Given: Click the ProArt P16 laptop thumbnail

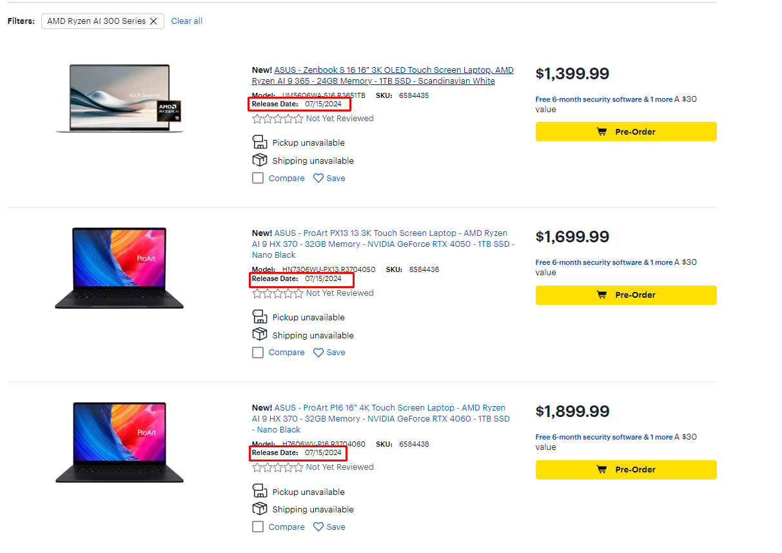Looking at the screenshot, I should tap(119, 442).
